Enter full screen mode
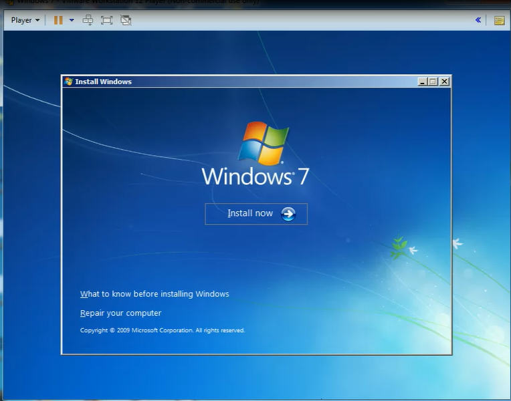 (x=106, y=20)
